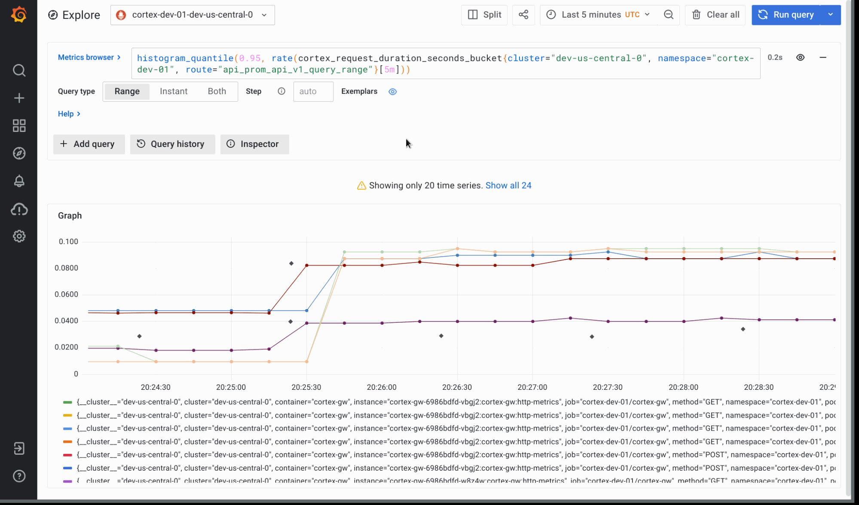Open the Grafana home logo
This screenshot has width=859, height=505.
(x=19, y=15)
